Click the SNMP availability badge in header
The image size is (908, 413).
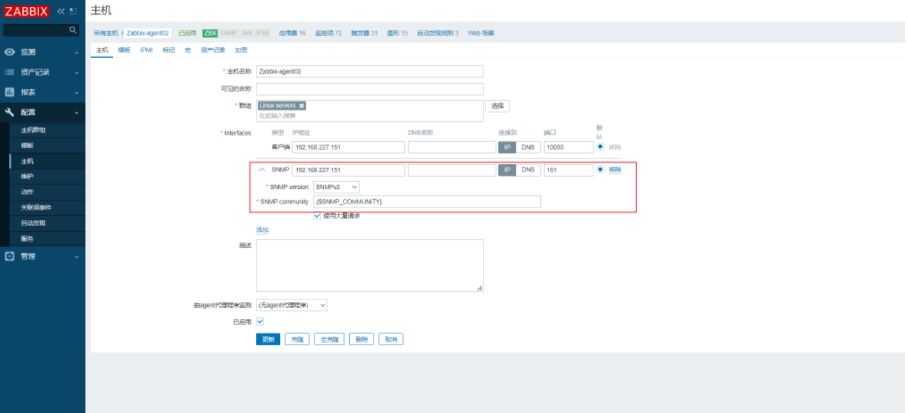click(228, 33)
